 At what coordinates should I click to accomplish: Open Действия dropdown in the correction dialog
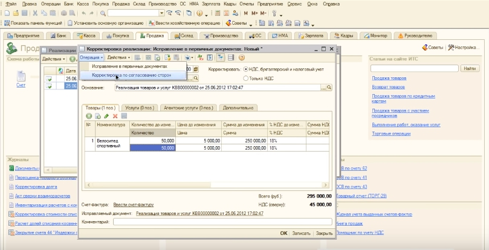pos(118,57)
